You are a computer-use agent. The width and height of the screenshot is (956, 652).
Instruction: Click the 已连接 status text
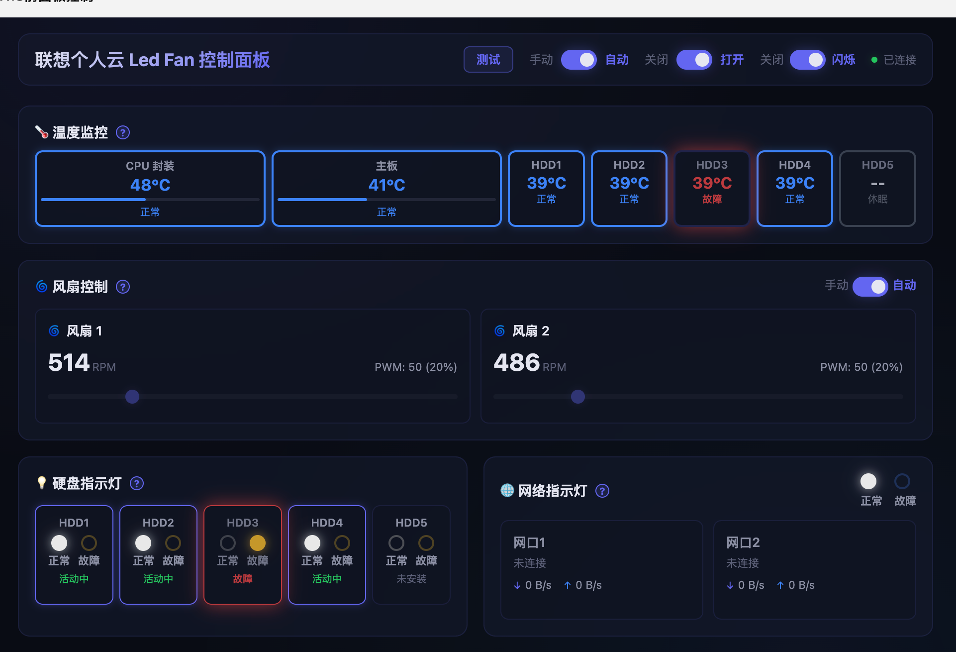(x=900, y=60)
